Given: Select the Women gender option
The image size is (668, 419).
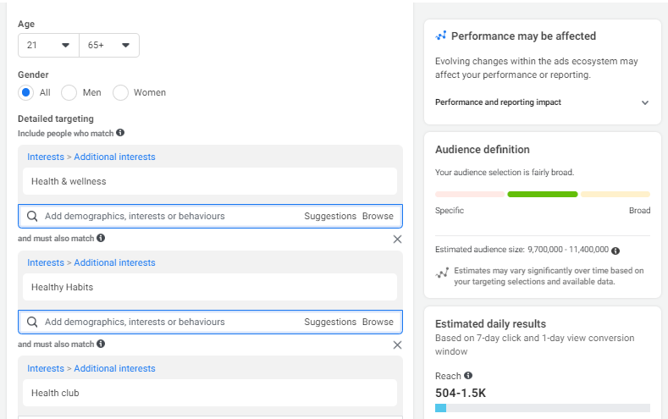Looking at the screenshot, I should (x=121, y=92).
